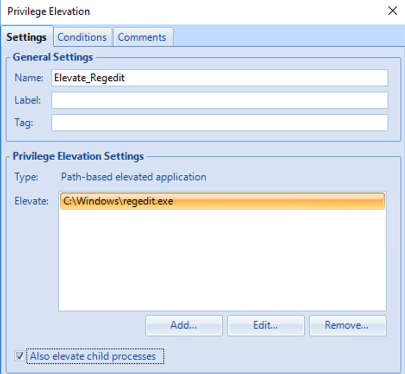Click into the empty Tag input field
This screenshot has width=405, height=374.
219,123
